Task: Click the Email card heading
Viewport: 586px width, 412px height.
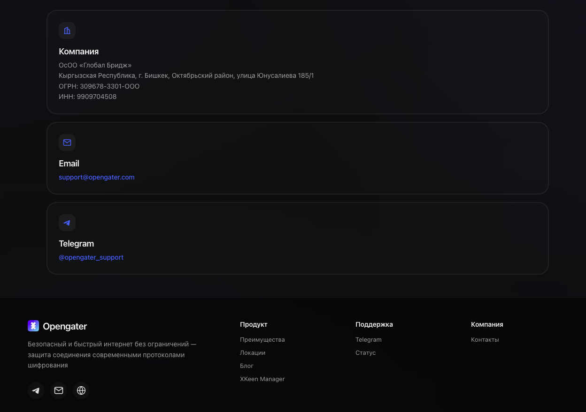Action: coord(69,164)
